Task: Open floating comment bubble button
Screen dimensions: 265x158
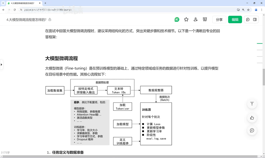Action: pos(252,130)
